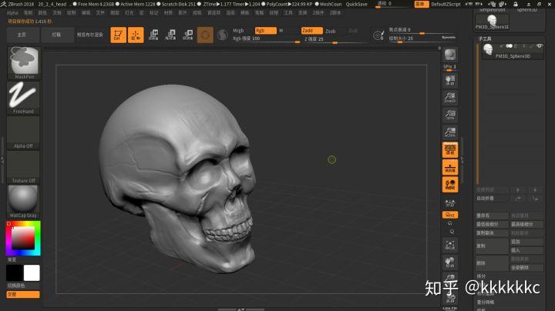Open the Alpha menu
The image size is (555, 311).
[12, 12]
